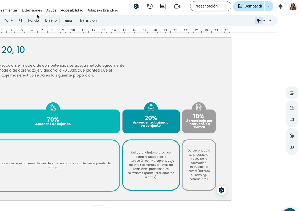Open the Compartir dropdown arrow
The width and height of the screenshot is (301, 211).
pos(269,6)
